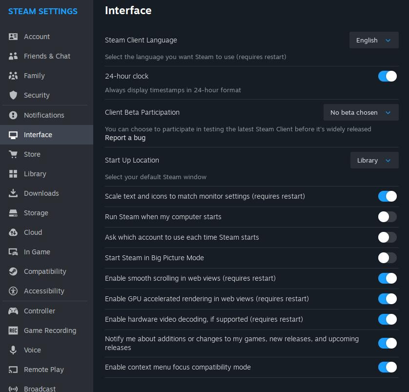Click the Game Recording REC icon

point(13,330)
